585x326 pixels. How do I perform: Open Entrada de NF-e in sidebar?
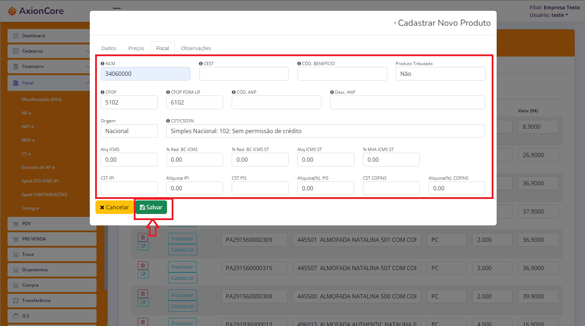[38, 167]
